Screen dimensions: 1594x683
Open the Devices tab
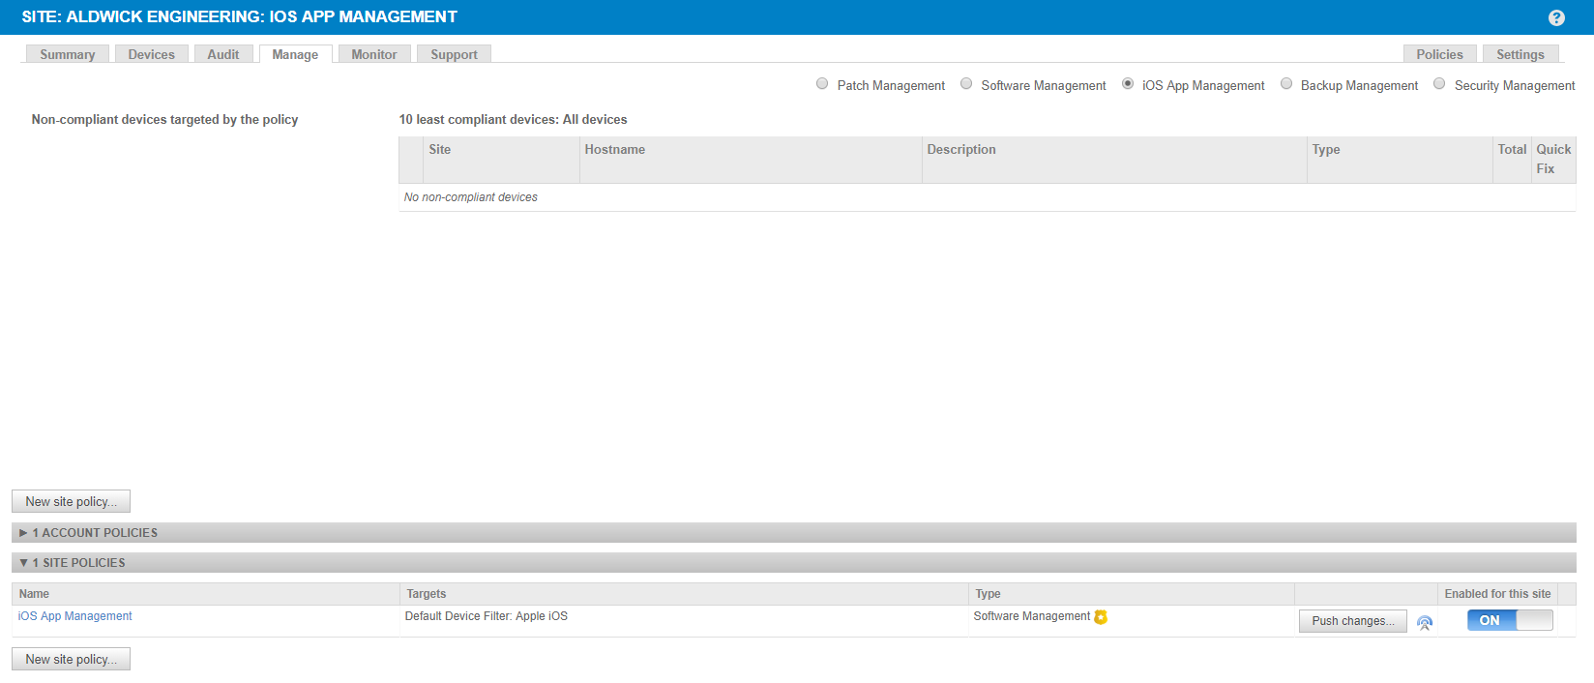coord(152,55)
